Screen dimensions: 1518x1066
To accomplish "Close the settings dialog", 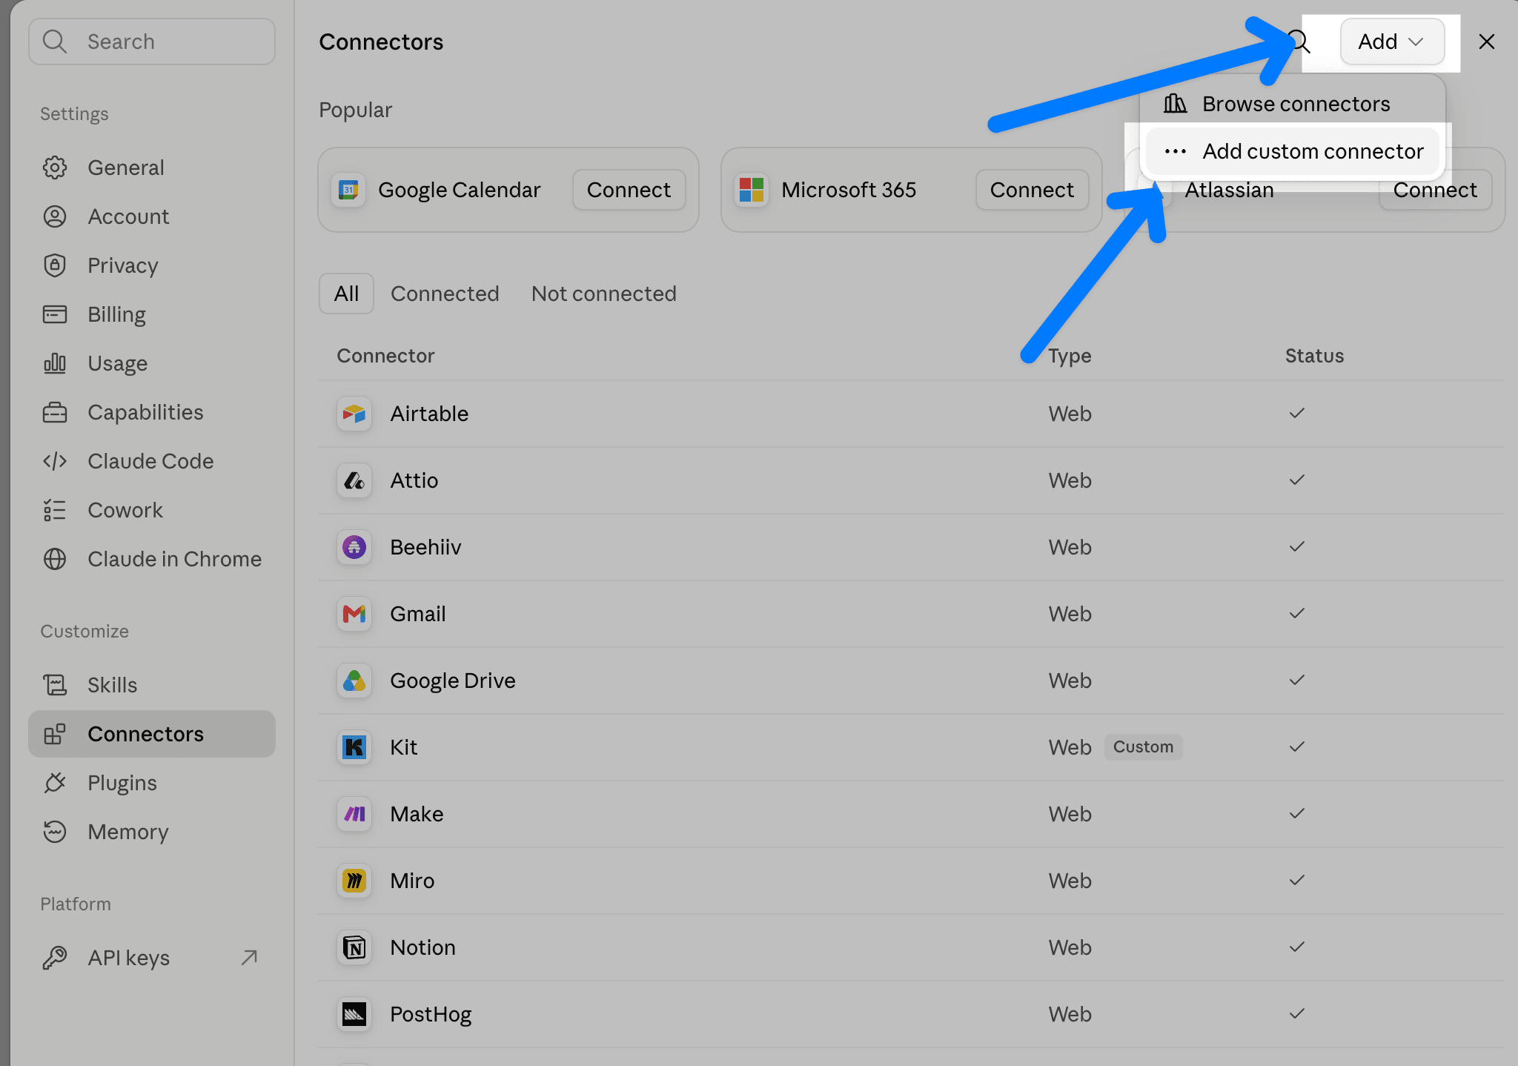I will click(1487, 42).
